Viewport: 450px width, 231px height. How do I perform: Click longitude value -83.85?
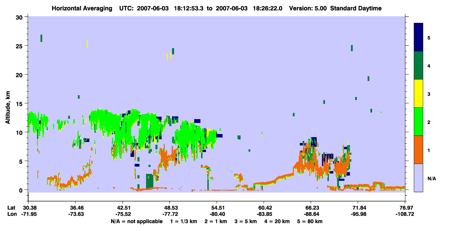coord(264,214)
